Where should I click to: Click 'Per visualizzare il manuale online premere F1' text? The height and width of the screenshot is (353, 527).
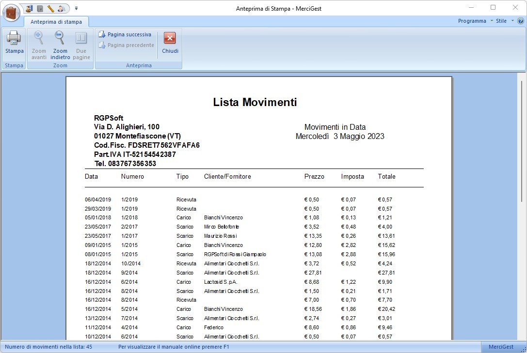(x=174, y=347)
